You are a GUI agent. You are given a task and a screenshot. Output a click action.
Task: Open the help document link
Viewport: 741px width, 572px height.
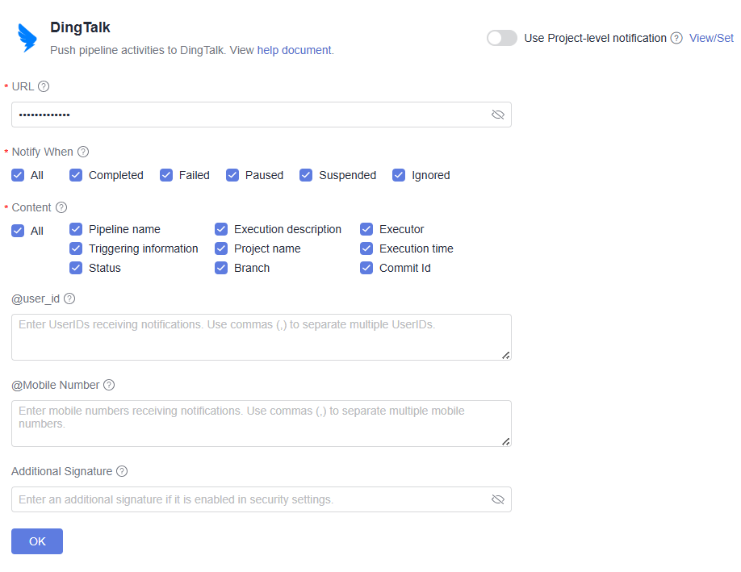[x=294, y=50]
